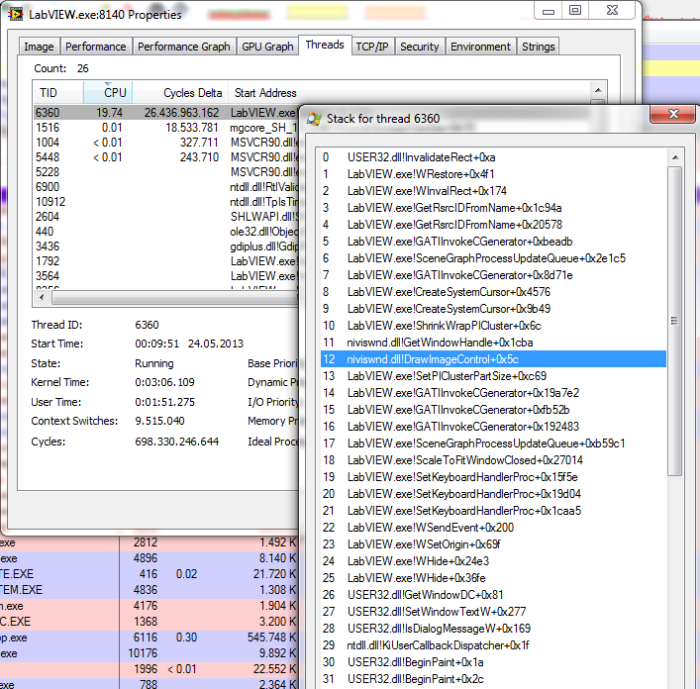The height and width of the screenshot is (689, 700).
Task: Select thread 440 ole32.dll row
Action: (x=167, y=232)
